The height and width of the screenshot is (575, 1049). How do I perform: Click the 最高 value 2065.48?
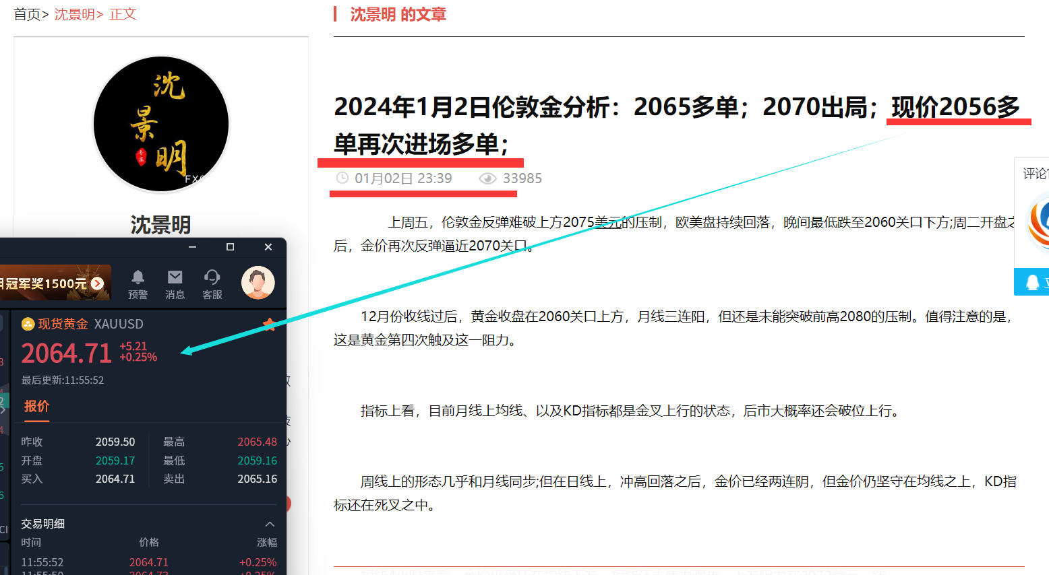[258, 442]
